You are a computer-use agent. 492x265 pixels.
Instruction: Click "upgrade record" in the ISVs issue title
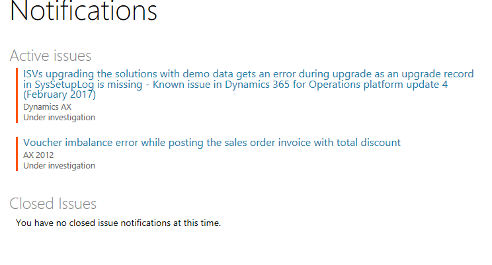tap(438, 73)
